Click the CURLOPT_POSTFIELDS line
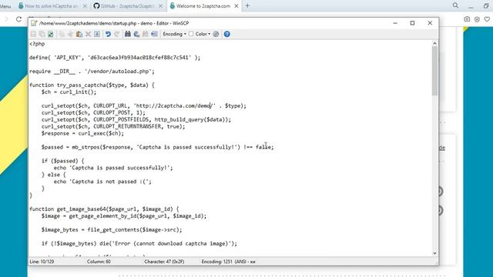This screenshot has width=493, height=277. [x=136, y=120]
